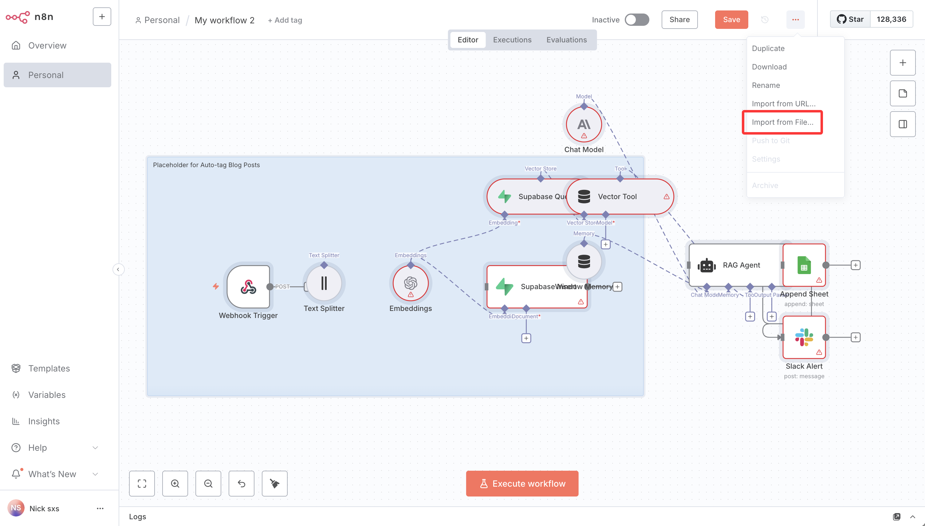This screenshot has height=526, width=925.
Task: Collapse the left sidebar arrow
Action: (x=118, y=269)
